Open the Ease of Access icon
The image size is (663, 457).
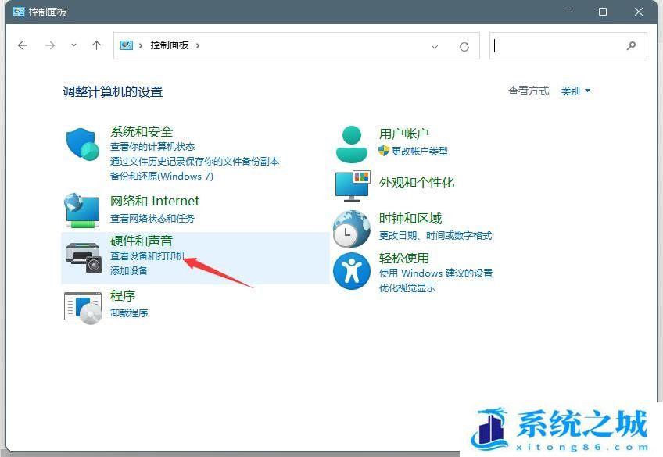(352, 271)
